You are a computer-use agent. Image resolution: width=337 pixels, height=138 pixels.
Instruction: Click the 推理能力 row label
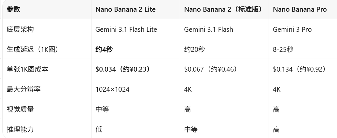pos(20,129)
